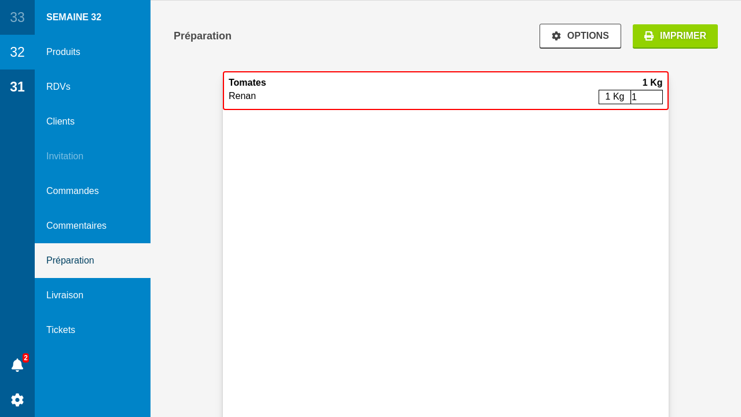
Task: Select week 32 in the sidebar
Action: click(x=17, y=52)
